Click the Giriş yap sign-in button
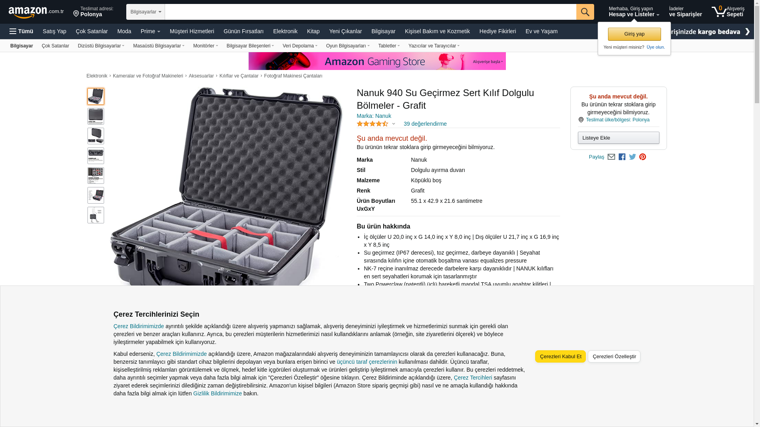 [x=634, y=34]
